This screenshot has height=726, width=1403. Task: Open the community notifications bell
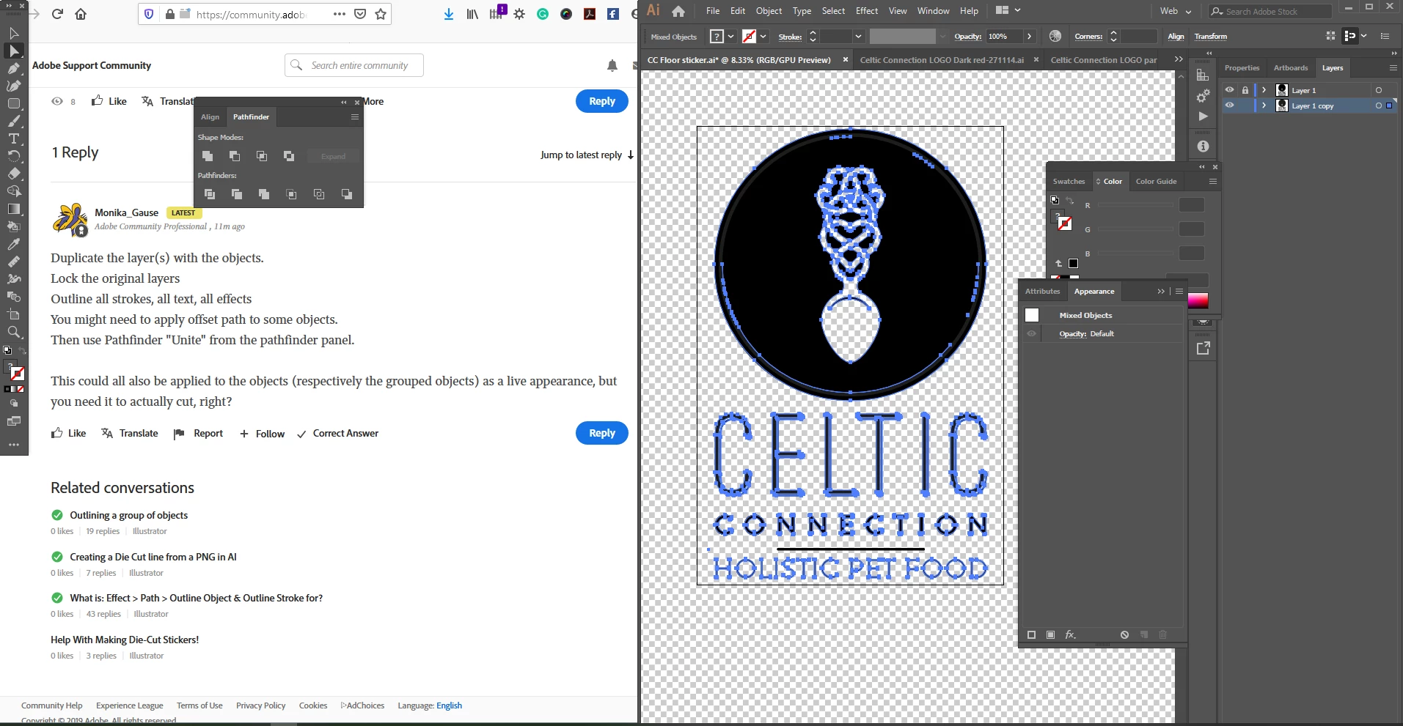pyautogui.click(x=612, y=65)
